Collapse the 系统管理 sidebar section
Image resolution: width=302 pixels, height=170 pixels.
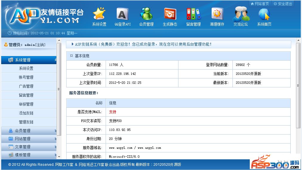(56, 60)
